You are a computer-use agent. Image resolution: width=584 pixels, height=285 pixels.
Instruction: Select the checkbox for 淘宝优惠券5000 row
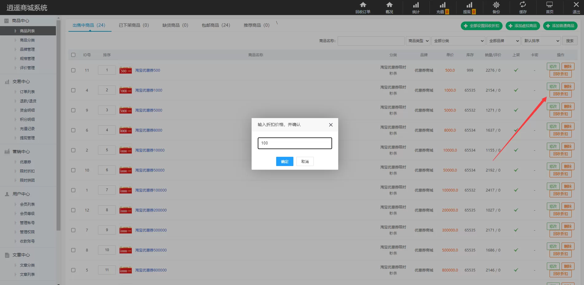pyautogui.click(x=73, y=110)
